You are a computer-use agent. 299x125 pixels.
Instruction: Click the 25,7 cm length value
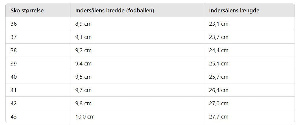(x=219, y=77)
